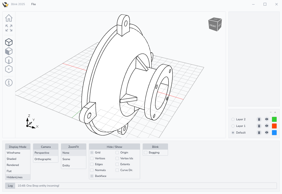The image size is (282, 194).
Task: Hide Layer 1 using eye icon
Action: point(267,126)
